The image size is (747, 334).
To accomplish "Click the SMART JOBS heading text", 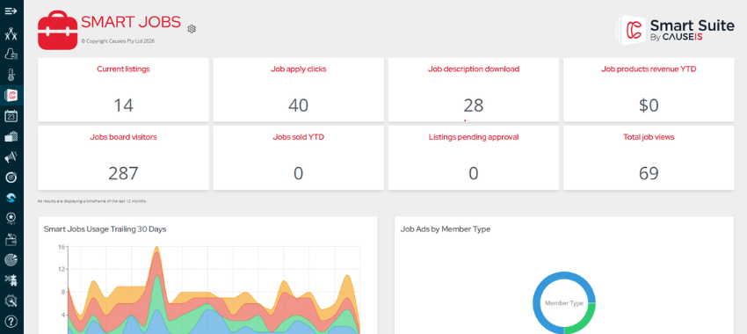I will [x=131, y=22].
